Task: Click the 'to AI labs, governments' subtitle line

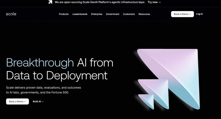Action: (38, 93)
